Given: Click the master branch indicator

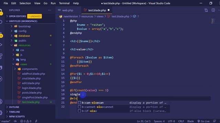Looking at the screenshot, I should click(x=5, y=121).
